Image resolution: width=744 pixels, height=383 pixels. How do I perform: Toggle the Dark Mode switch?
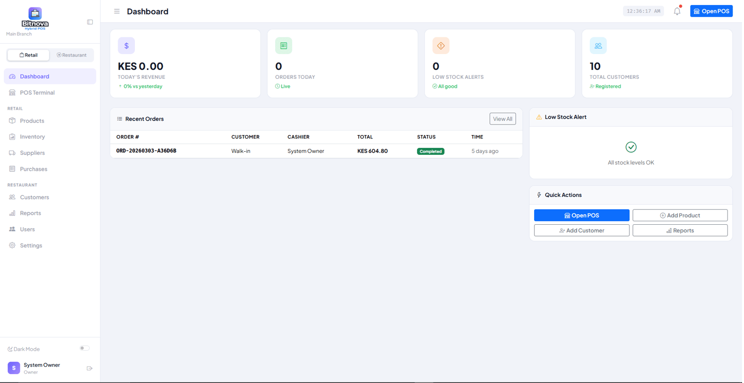pyautogui.click(x=85, y=348)
